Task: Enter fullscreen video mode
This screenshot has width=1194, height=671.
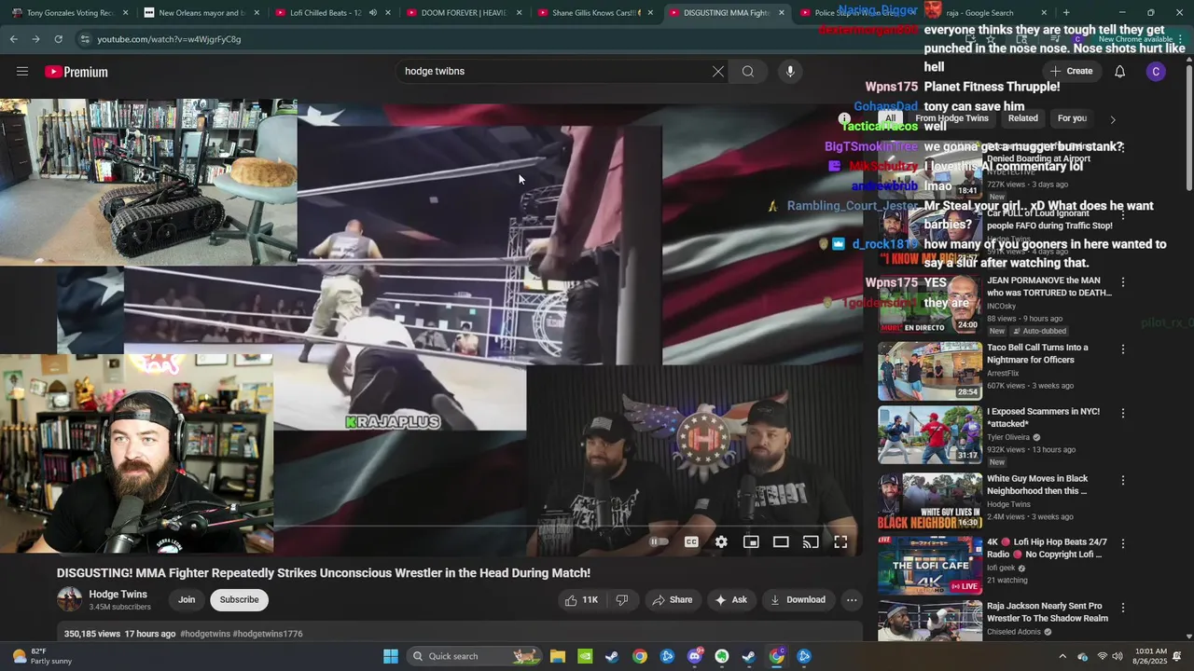Action: click(x=840, y=541)
